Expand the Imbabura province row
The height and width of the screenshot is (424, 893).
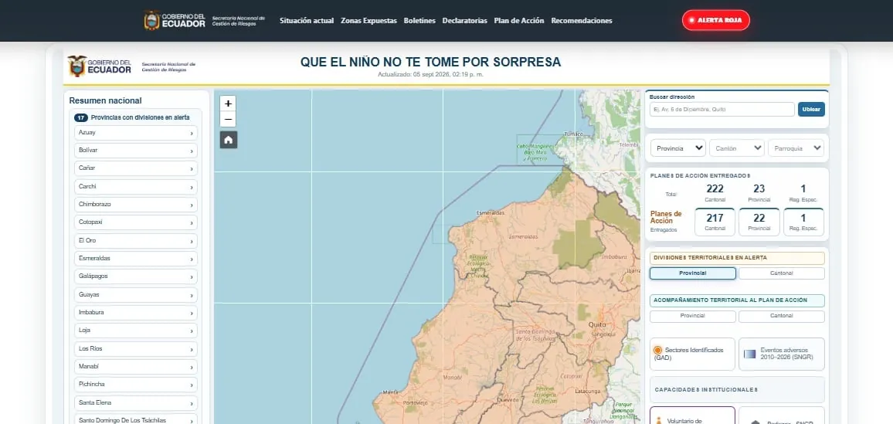[135, 313]
